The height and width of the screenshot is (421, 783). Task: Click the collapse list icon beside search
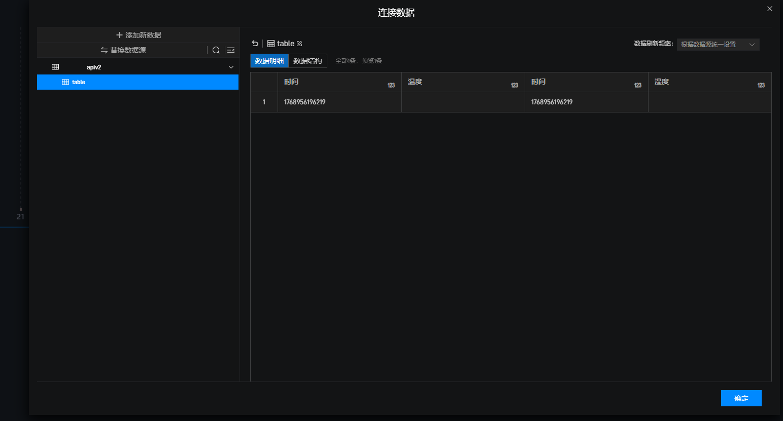click(x=231, y=50)
